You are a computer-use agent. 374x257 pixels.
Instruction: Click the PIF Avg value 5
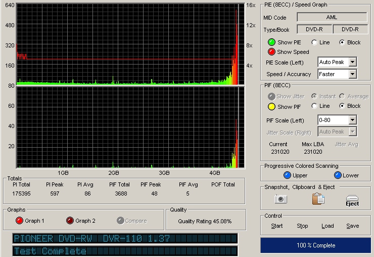point(188,194)
